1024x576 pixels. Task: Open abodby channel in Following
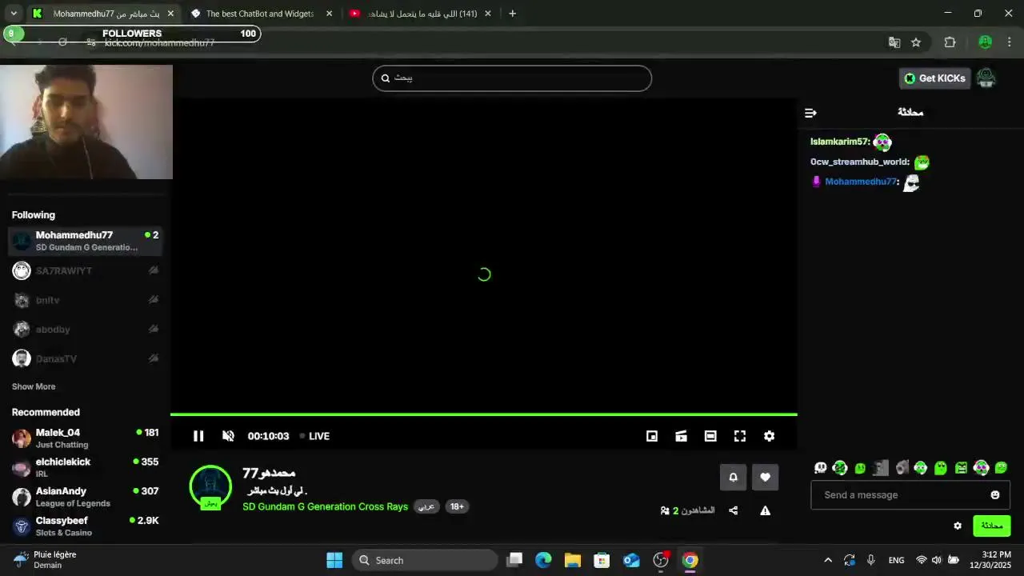[x=86, y=330]
